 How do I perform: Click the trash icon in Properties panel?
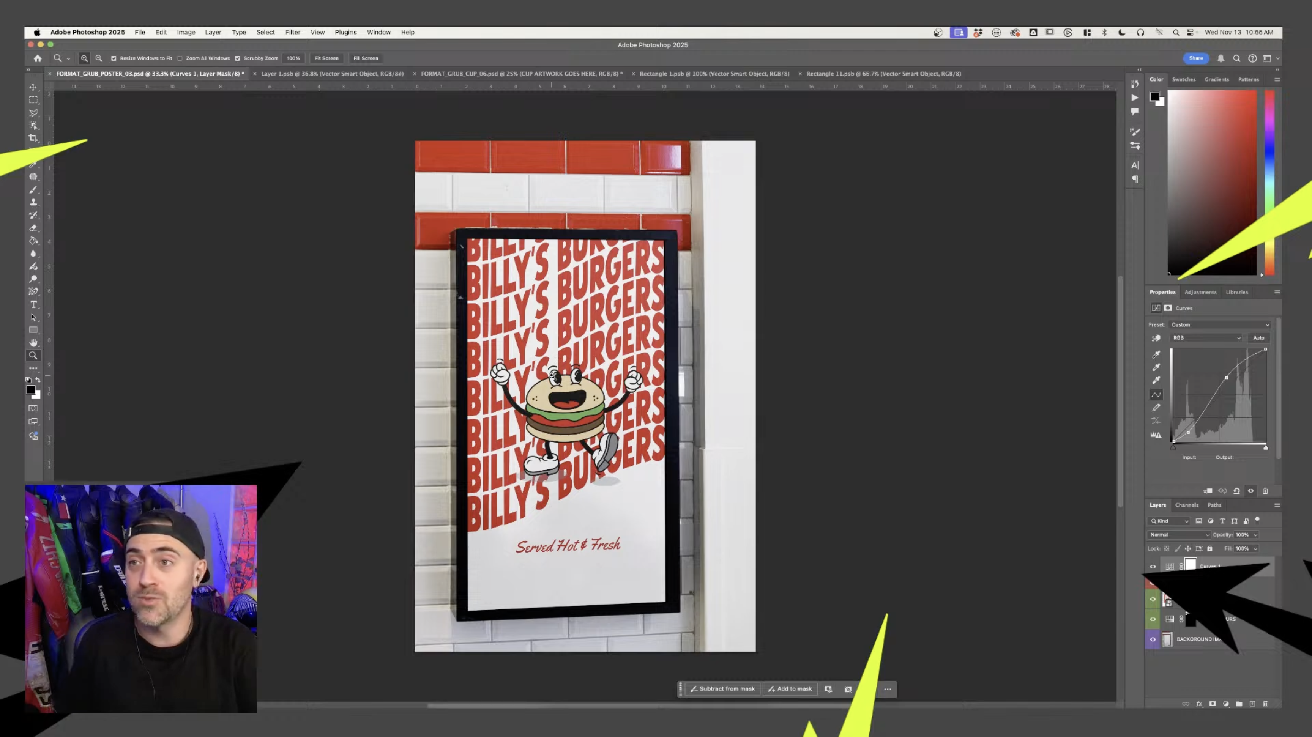pos(1265,491)
